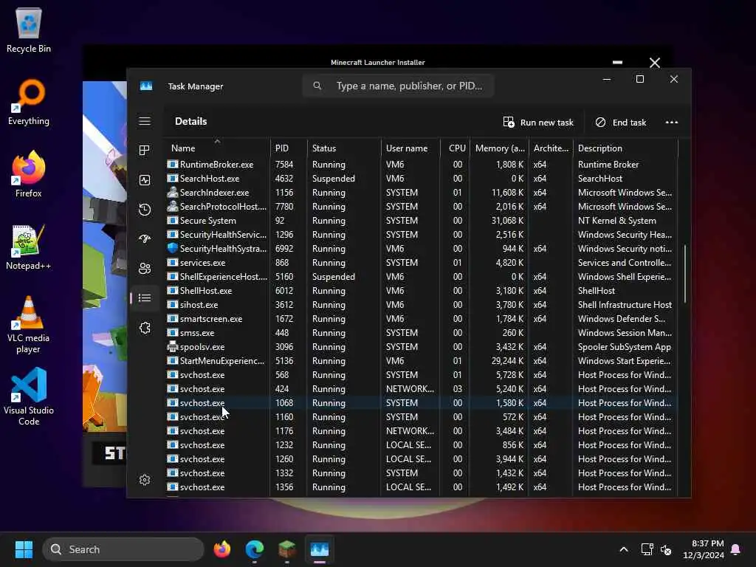Click the search magnifier icon in Task Manager

click(x=317, y=86)
